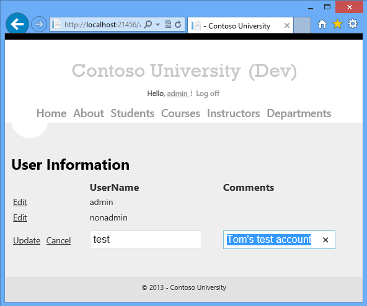The width and height of the screenshot is (367, 306).
Task: Click the Contoso University (Dev) title
Action: pos(184,71)
